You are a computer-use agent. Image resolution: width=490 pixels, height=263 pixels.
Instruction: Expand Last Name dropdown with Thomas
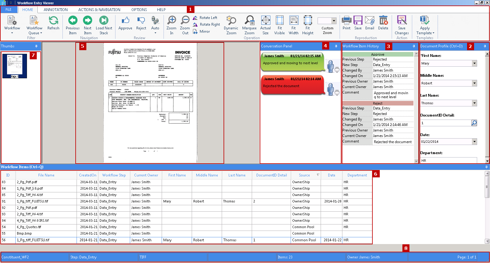(474, 103)
